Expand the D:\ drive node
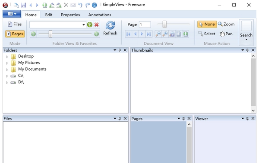 pyautogui.click(x=7, y=83)
